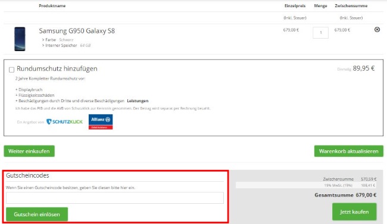Select the Gesamtsumme 679,00 € text
Image resolution: width=387 pixels, height=224 pixels.
(x=345, y=195)
